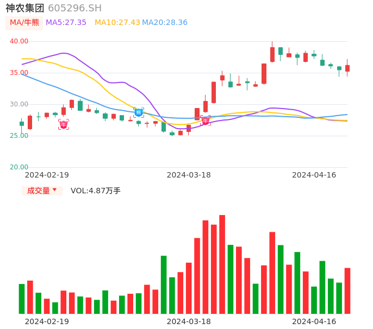Click the stock code 605296.SH
Image resolution: width=373 pixels, height=329 pixels.
point(74,8)
